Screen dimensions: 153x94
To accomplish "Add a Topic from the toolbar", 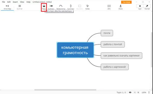I will pyautogui.click(x=44, y=7).
